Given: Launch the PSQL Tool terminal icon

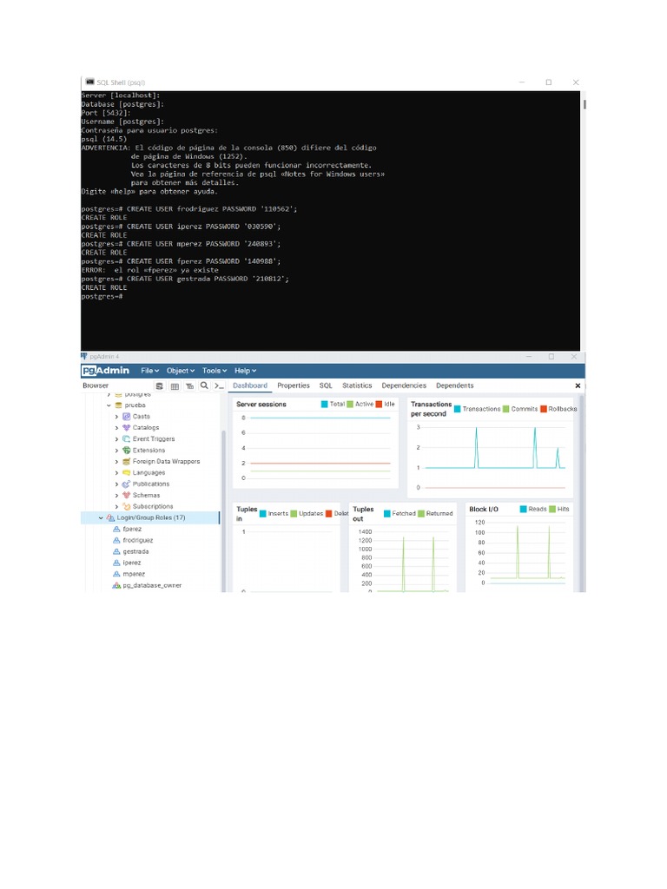Looking at the screenshot, I should (x=219, y=385).
